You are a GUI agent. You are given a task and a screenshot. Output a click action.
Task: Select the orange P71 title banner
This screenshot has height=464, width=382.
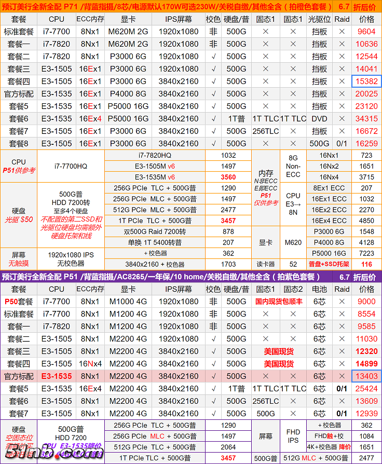coord(191,7)
